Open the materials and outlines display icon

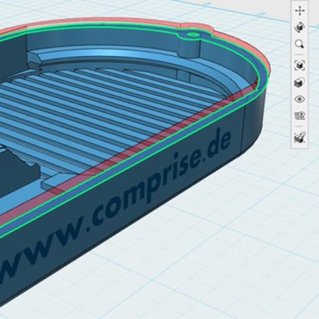(299, 83)
